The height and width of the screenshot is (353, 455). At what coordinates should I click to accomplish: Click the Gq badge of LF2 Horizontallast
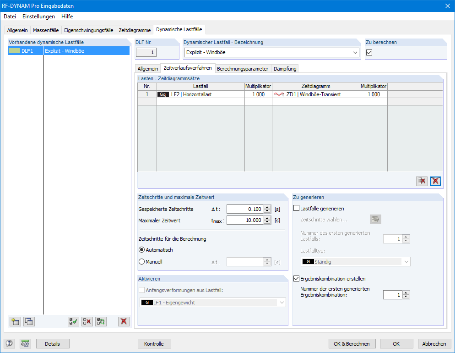[x=163, y=94]
